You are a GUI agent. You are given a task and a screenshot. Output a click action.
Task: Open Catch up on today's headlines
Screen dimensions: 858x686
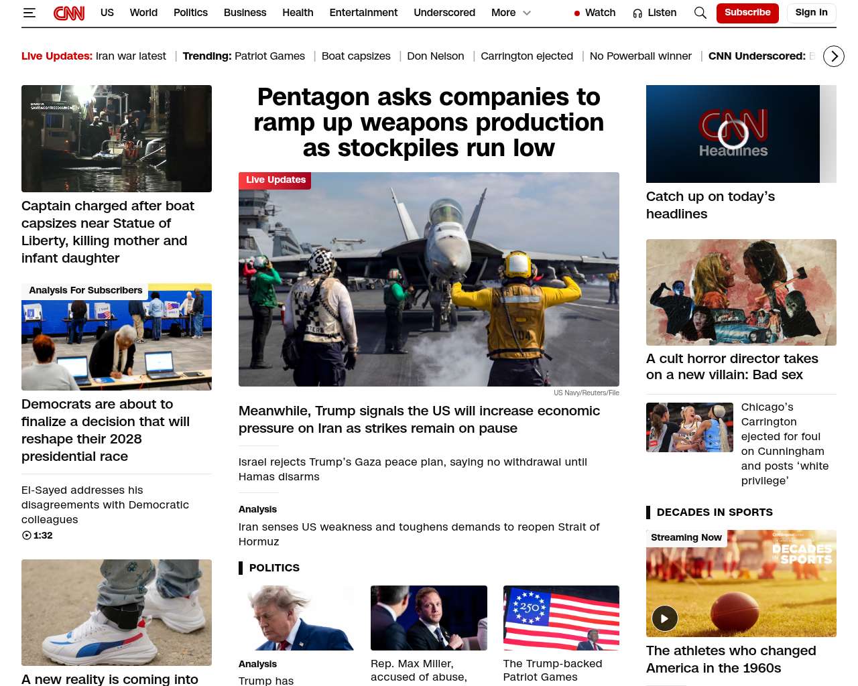[711, 205]
